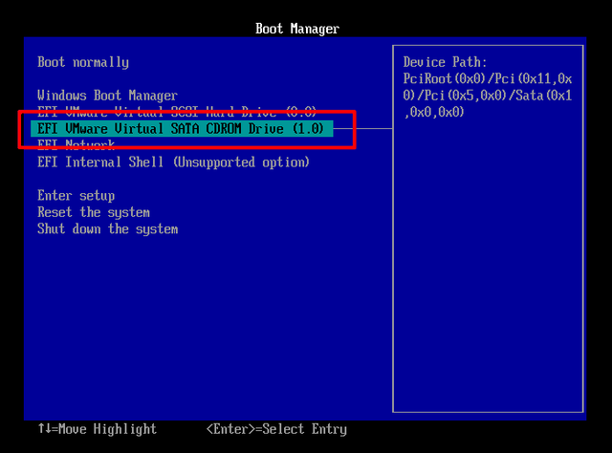Screen dimensions: 612x453
Task: Select the Boot normally entry
Action: pos(83,62)
